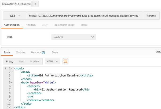This screenshot has width=161, height=109.
Task: Open the GET method dropdown
Action: [15, 16]
